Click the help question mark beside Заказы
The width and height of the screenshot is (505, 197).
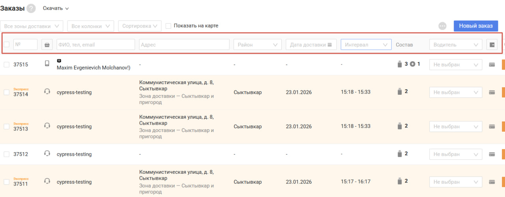[31, 8]
